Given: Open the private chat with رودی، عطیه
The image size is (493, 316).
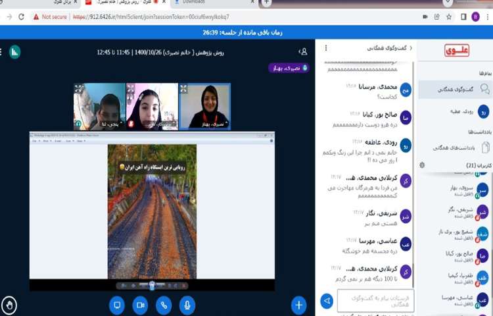Looking at the screenshot, I should click(x=455, y=111).
